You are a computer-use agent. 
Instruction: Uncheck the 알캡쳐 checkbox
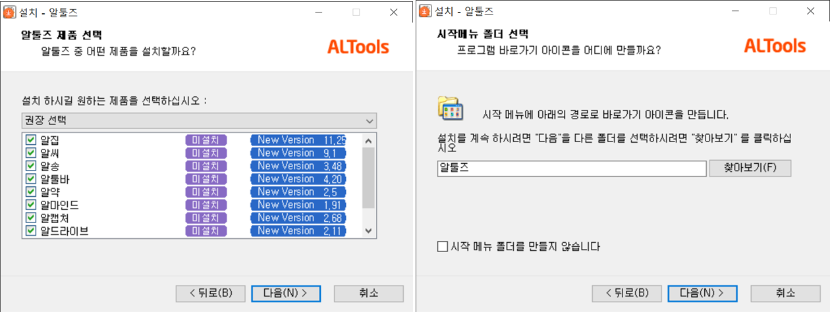[x=30, y=217]
